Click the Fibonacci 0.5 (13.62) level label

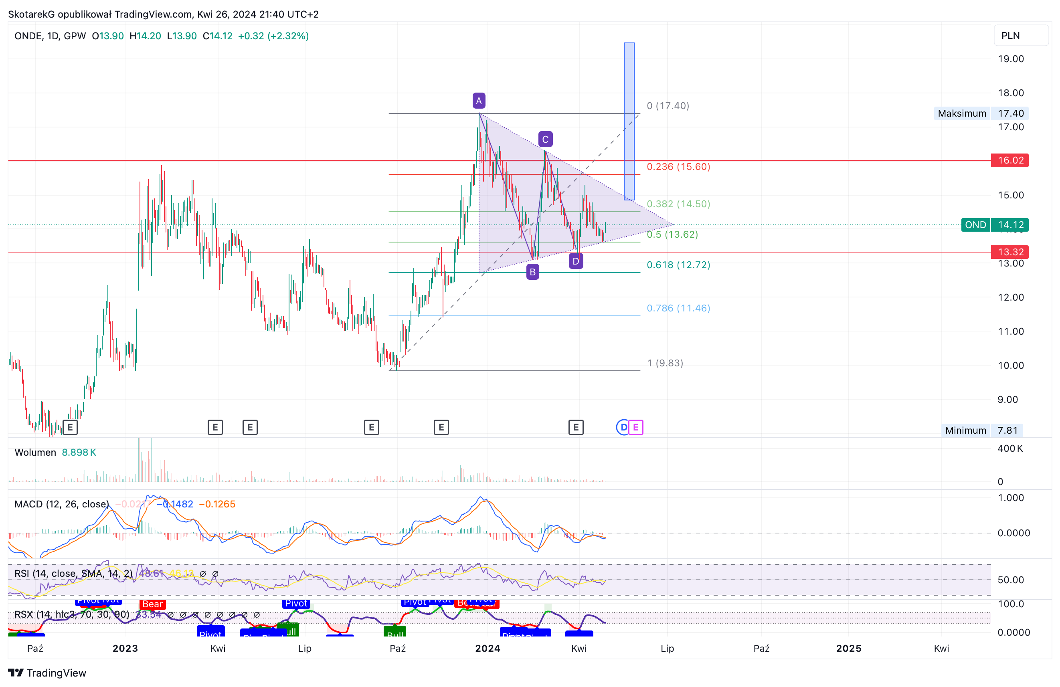pos(672,234)
